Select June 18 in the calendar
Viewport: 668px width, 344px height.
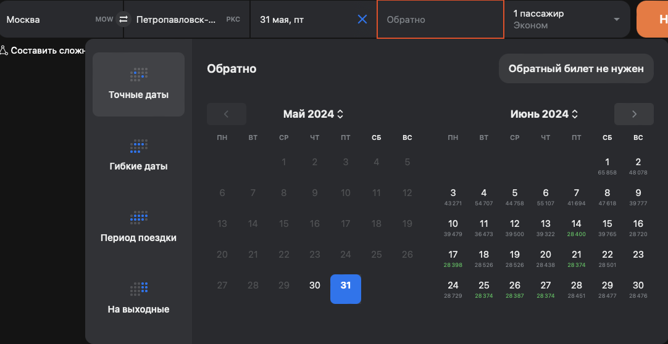point(483,258)
